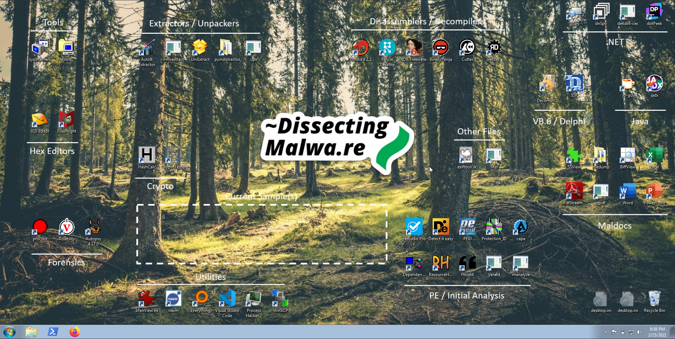Select the de4dot-cex shortcut
This screenshot has width=675, height=339.
(x=628, y=15)
